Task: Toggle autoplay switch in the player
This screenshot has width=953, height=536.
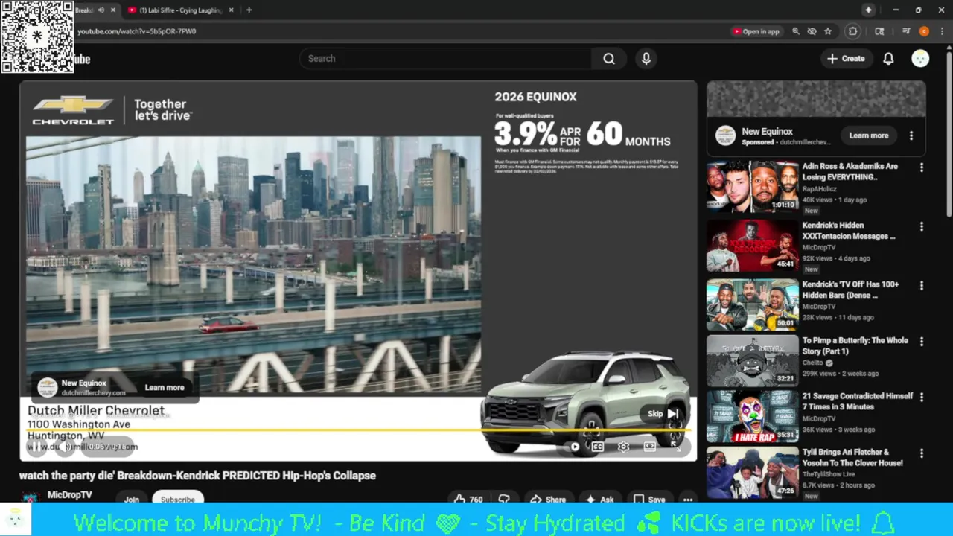Action: (x=574, y=447)
